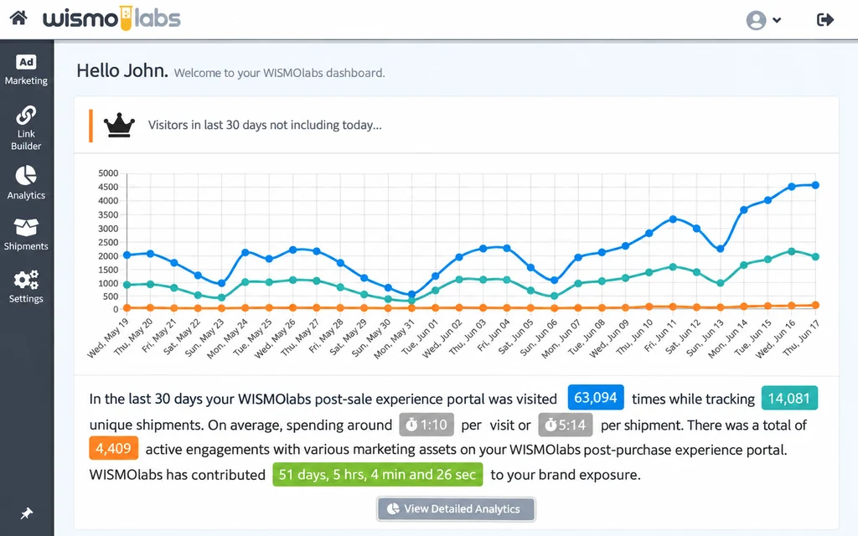The image size is (858, 536).
Task: Click the 'Wed, May 19' axis label
Action: 108,338
